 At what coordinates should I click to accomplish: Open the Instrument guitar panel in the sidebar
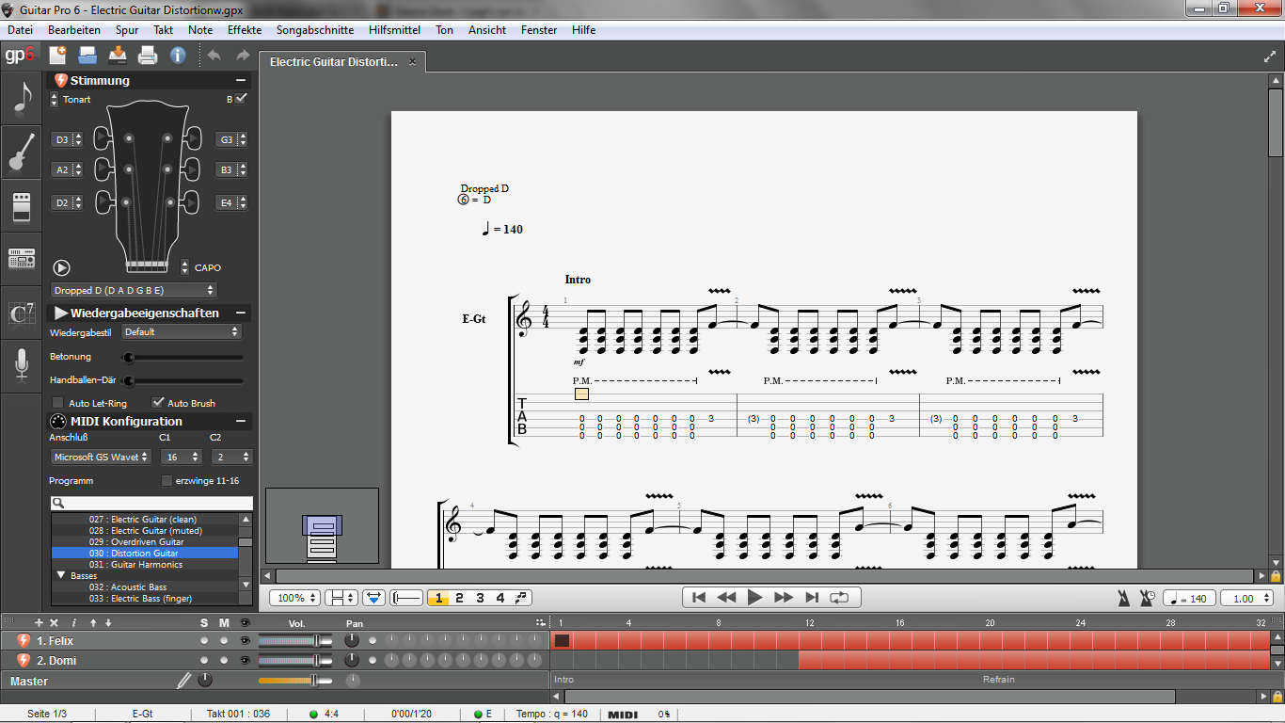(x=21, y=152)
